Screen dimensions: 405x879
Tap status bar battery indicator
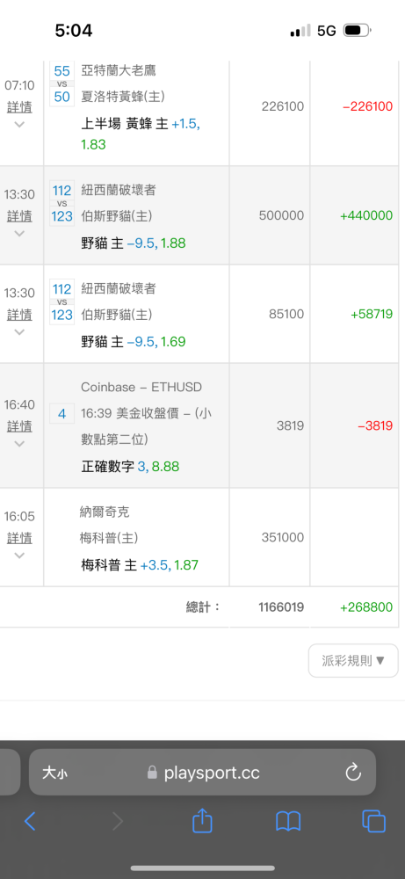click(358, 30)
